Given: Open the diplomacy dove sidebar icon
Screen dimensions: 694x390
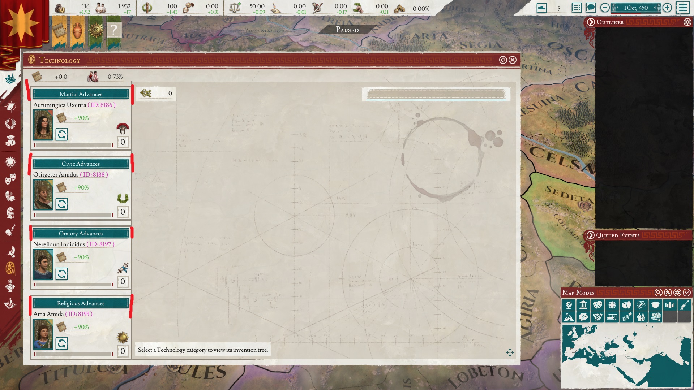Looking at the screenshot, I should click(10, 251).
